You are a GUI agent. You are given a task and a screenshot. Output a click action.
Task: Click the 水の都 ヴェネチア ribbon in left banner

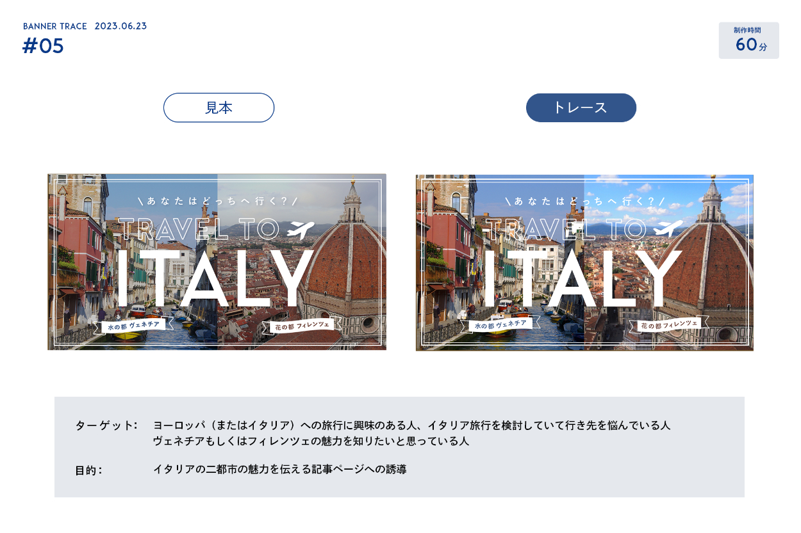tap(134, 325)
